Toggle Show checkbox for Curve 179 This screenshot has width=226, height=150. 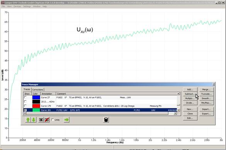pos(25,106)
